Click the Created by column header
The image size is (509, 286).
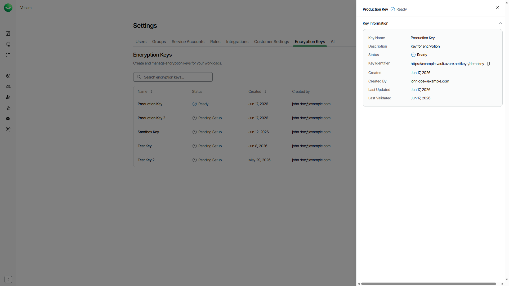[x=301, y=91]
